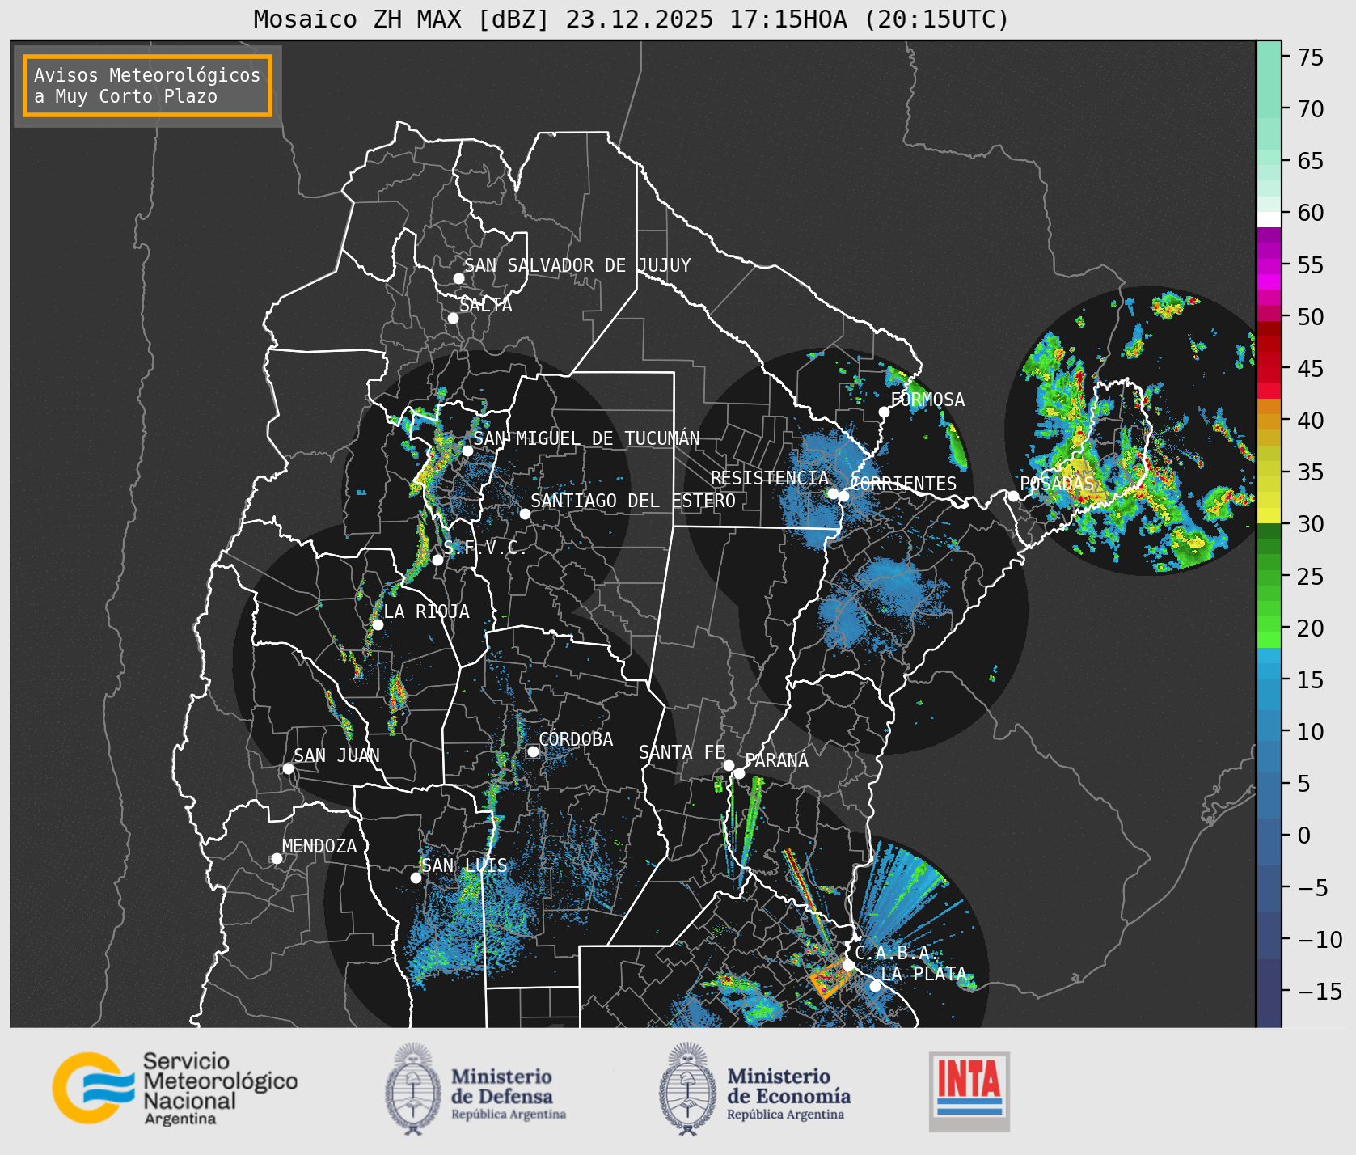Click the SAN SALVADOR DE JUJUY label
The image size is (1356, 1155).
pyautogui.click(x=577, y=265)
